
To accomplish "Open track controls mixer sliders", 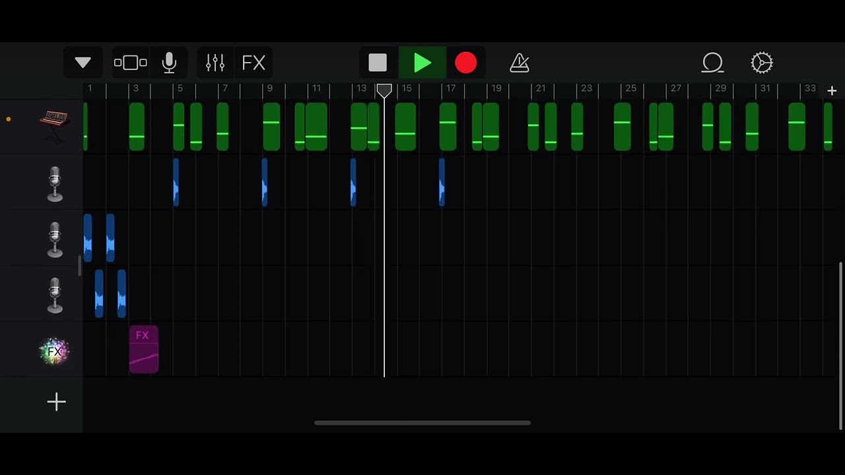I will [215, 63].
